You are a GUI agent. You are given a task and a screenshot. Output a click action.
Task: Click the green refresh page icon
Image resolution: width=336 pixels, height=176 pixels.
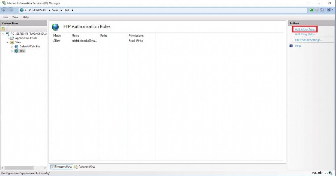(311, 10)
